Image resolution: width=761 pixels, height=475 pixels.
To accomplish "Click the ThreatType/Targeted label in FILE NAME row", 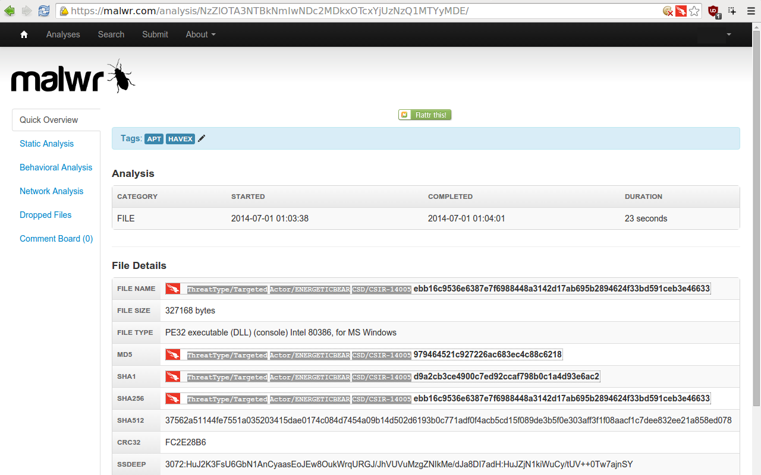I will pos(227,290).
